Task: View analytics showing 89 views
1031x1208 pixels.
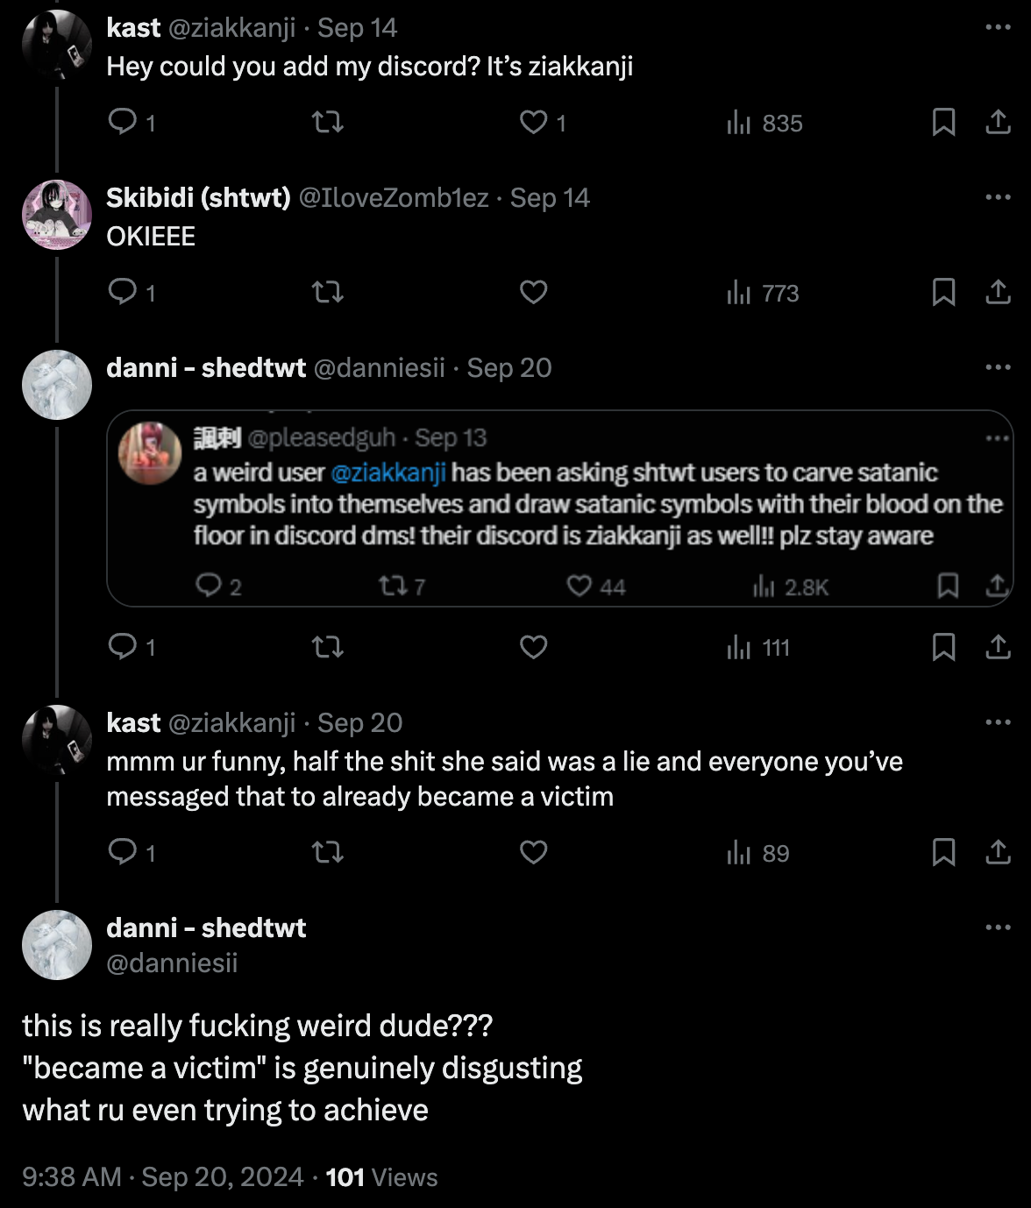Action: pos(758,853)
